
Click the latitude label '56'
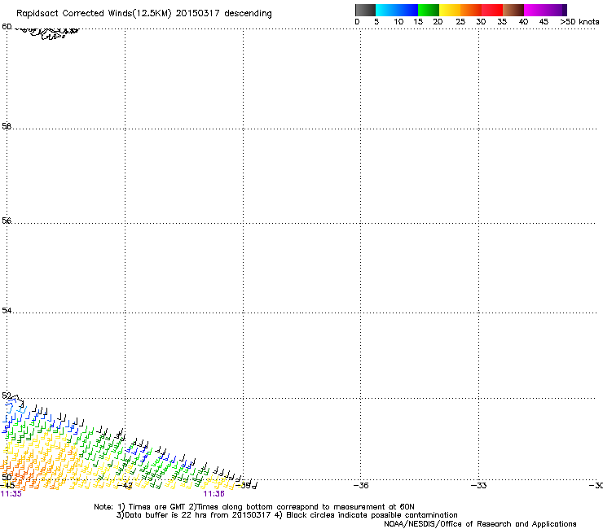click(x=7, y=221)
